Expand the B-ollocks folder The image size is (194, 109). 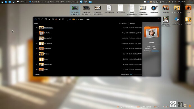pyautogui.click(x=36, y=33)
